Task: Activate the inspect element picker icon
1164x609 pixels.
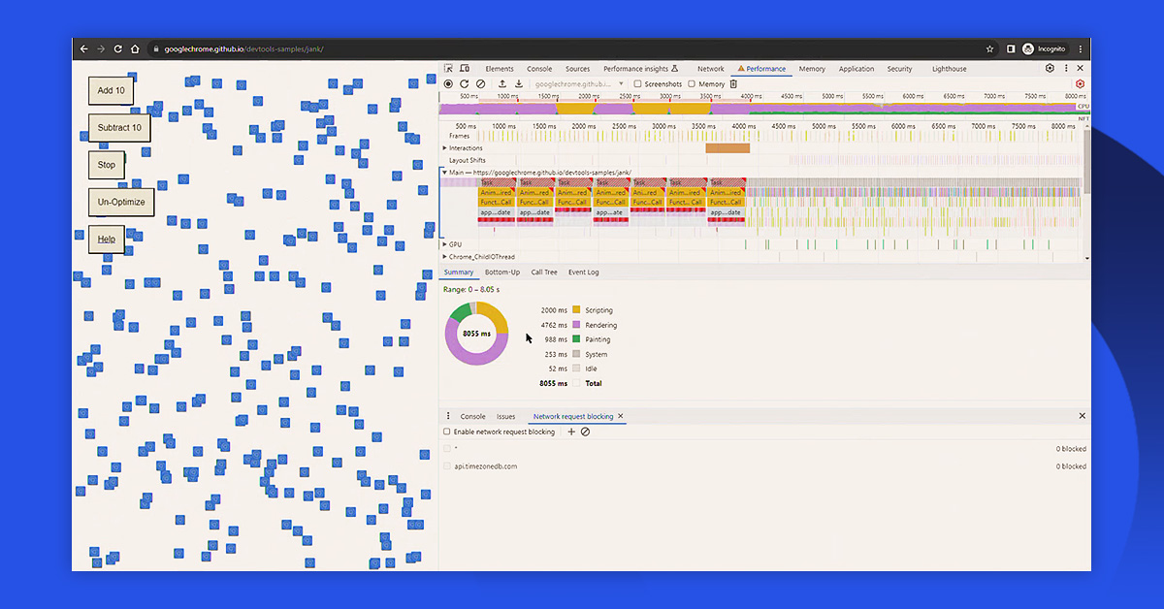Action: [x=448, y=69]
